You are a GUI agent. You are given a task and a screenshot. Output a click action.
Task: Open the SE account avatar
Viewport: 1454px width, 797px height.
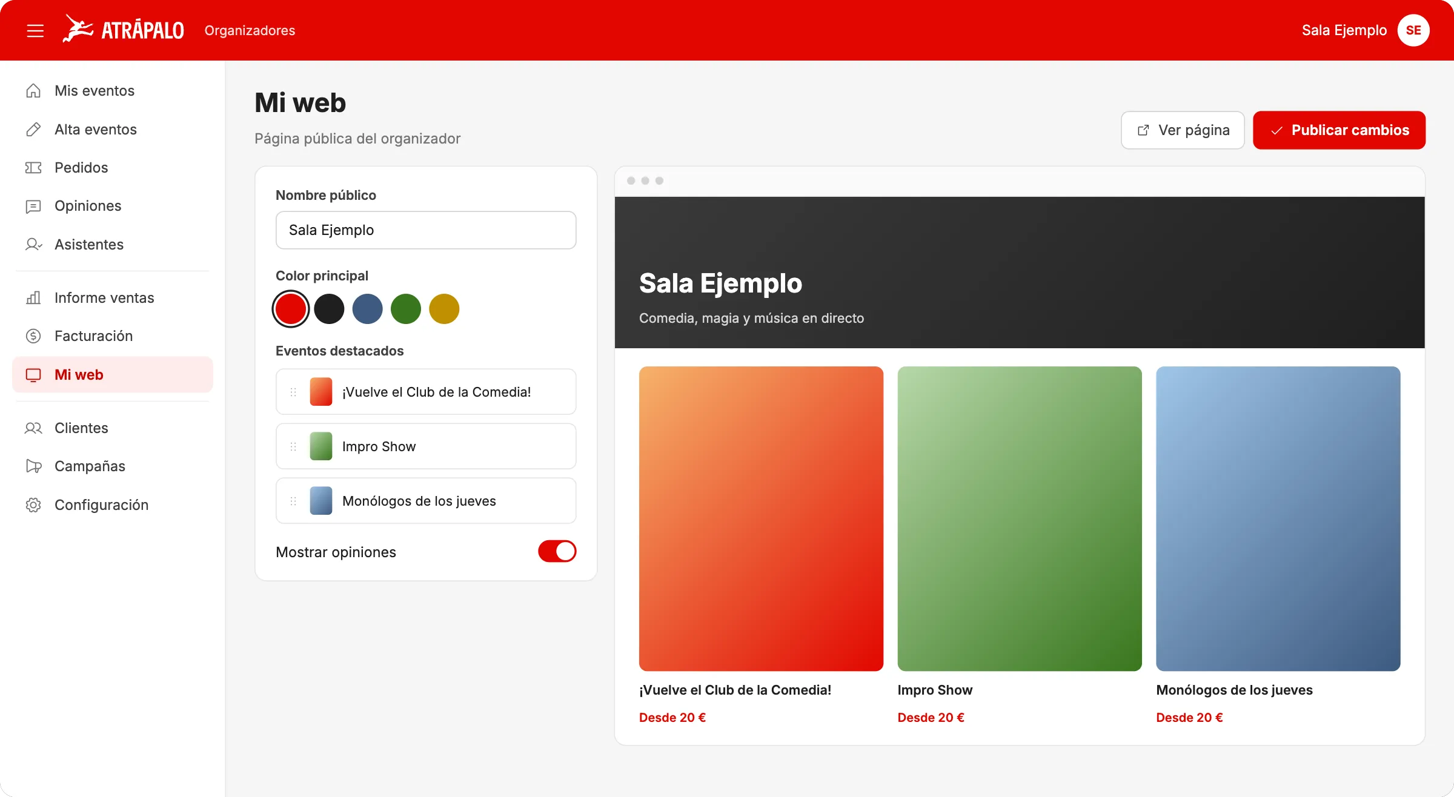click(1413, 30)
